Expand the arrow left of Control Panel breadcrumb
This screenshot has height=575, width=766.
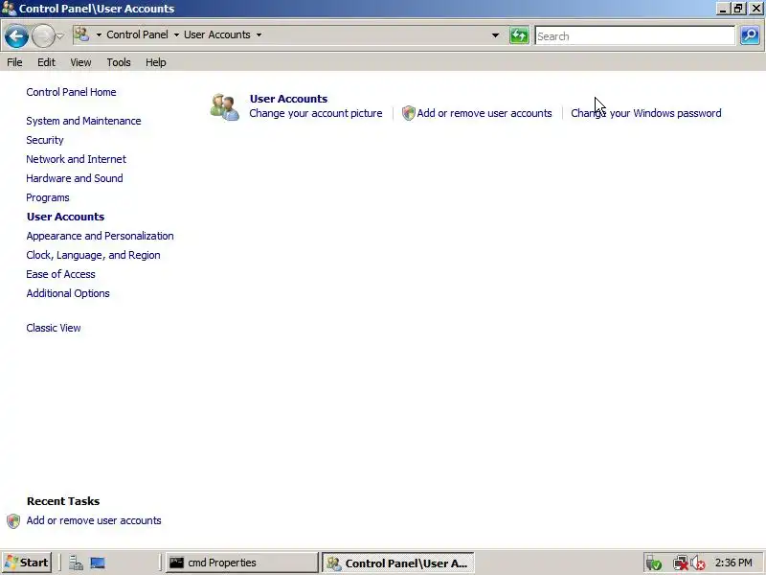point(99,35)
